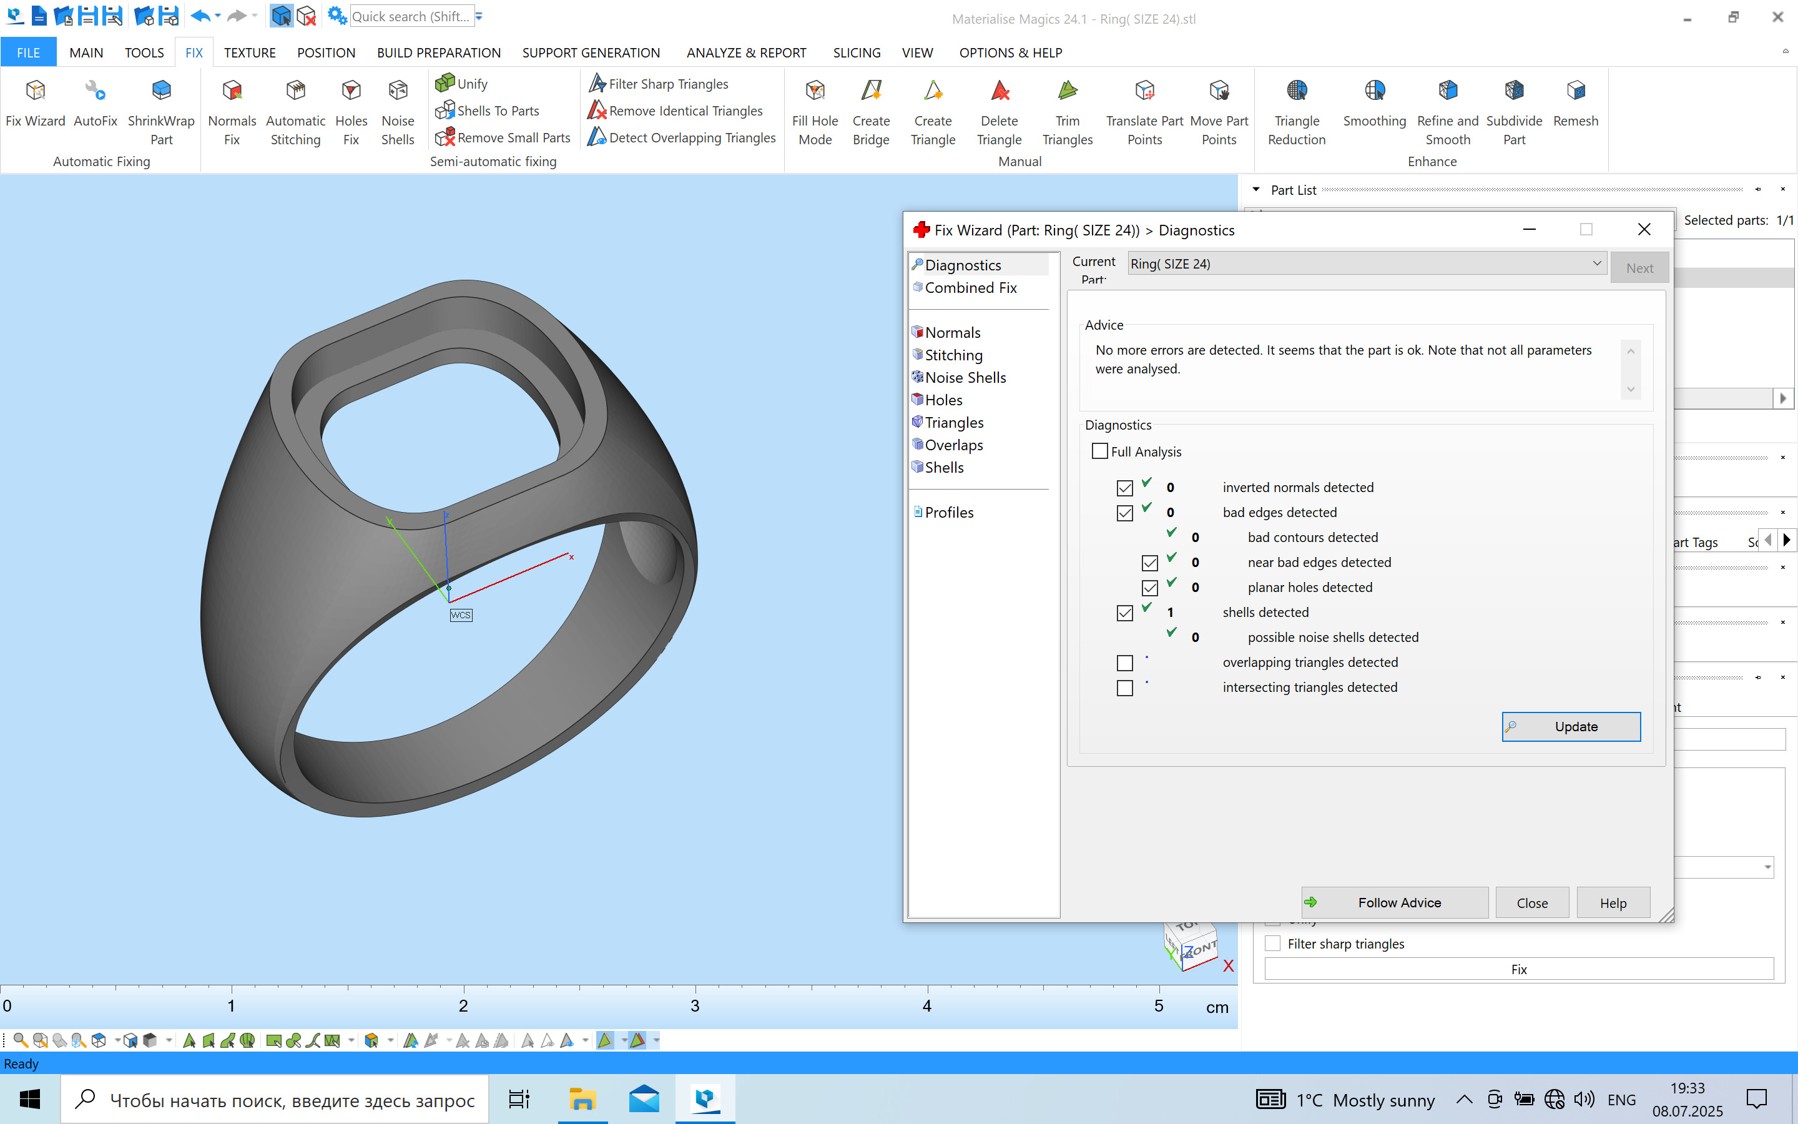The height and width of the screenshot is (1124, 1798).
Task: Open the Triangle Reduction tool
Action: pos(1296,112)
